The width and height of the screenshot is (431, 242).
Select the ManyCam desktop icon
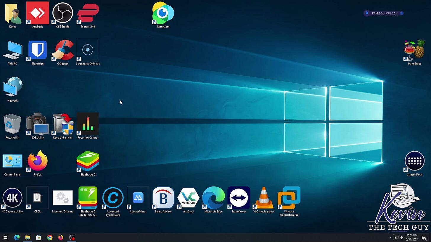[163, 15]
